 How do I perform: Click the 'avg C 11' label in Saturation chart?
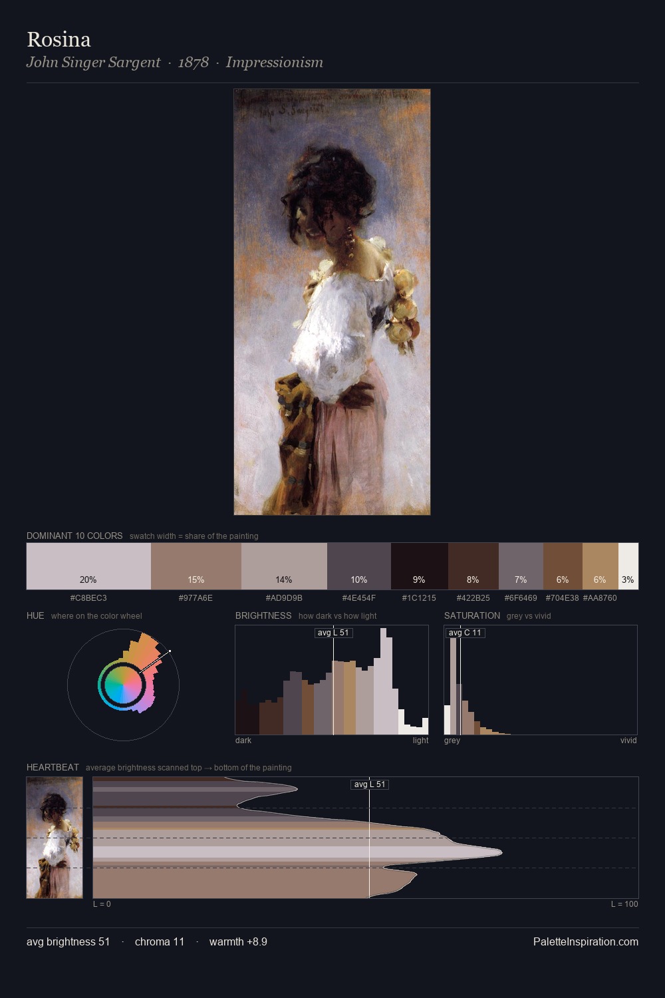tap(465, 633)
